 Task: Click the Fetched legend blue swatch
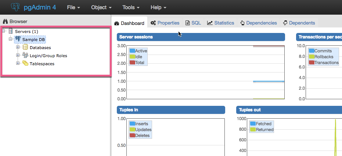(253, 123)
